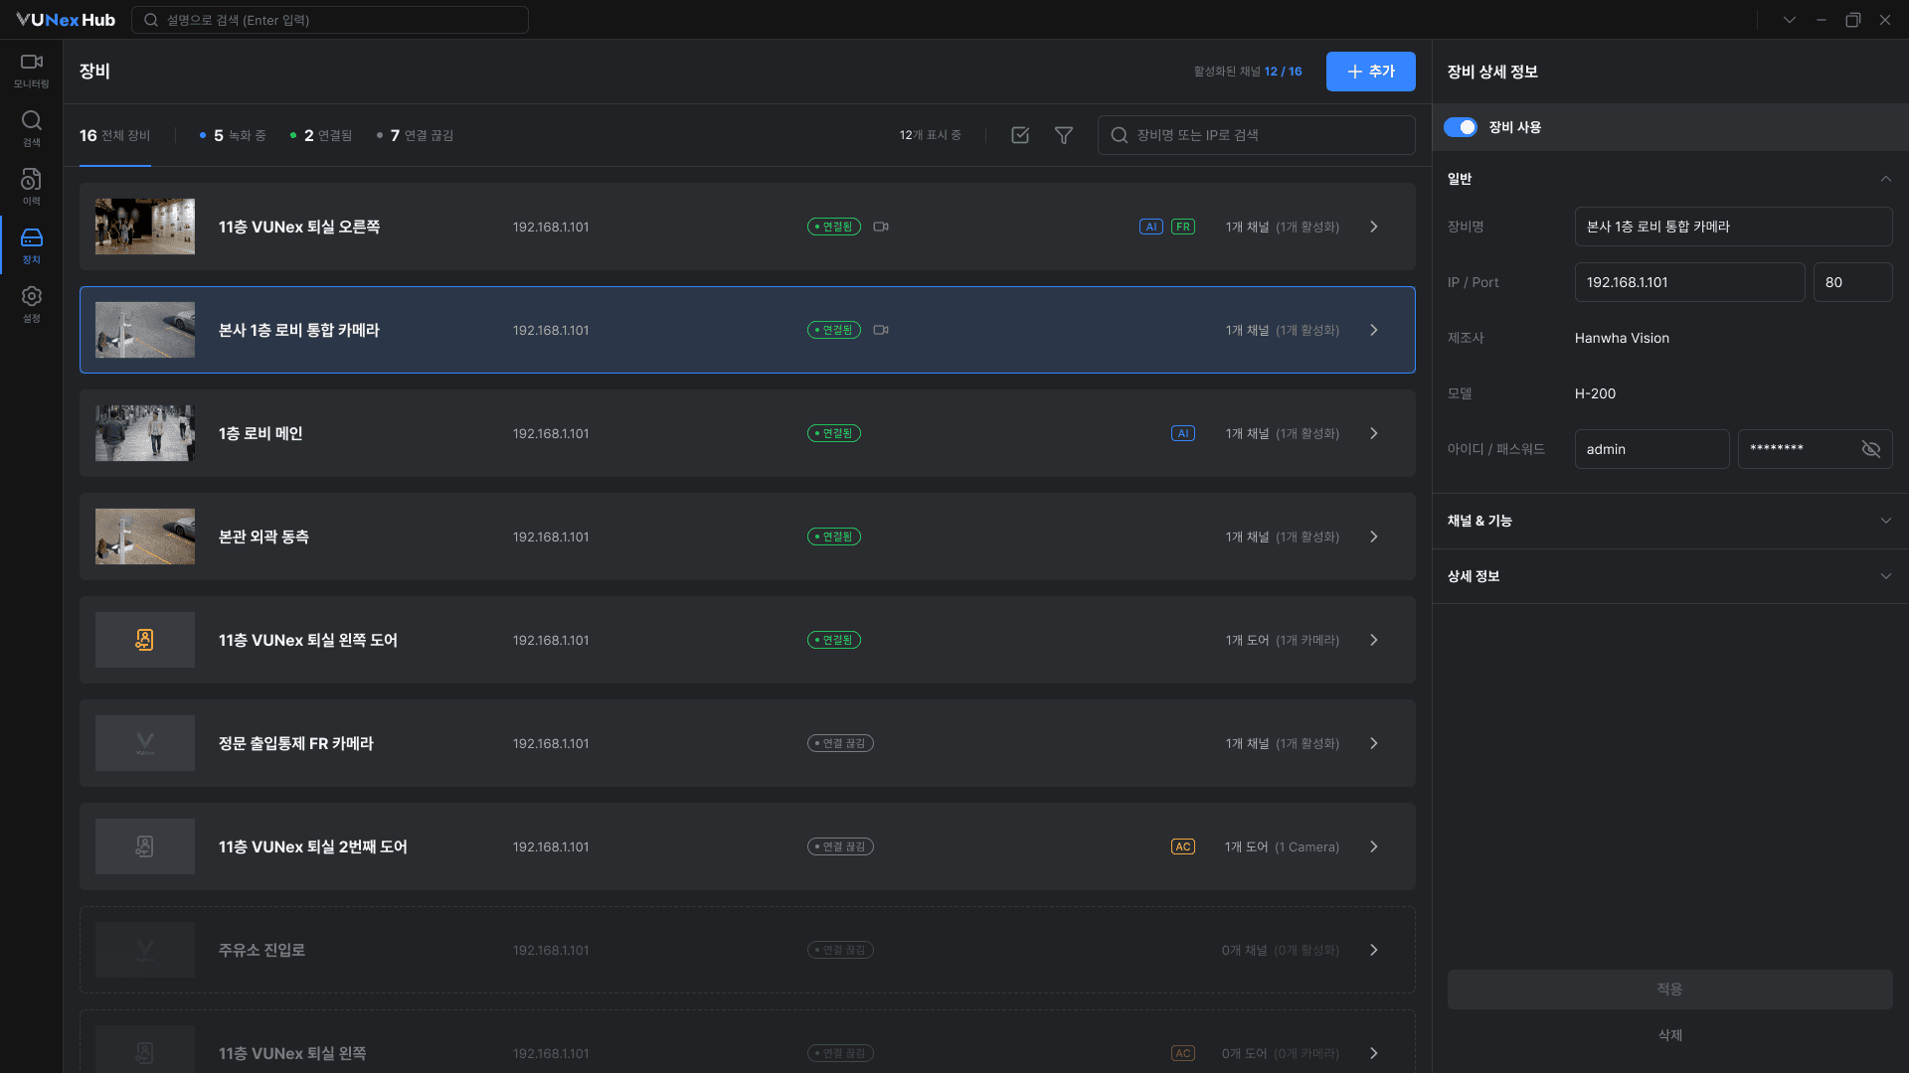Expand the 채널 & 기능 section
This screenshot has width=1909, height=1073.
click(1886, 521)
